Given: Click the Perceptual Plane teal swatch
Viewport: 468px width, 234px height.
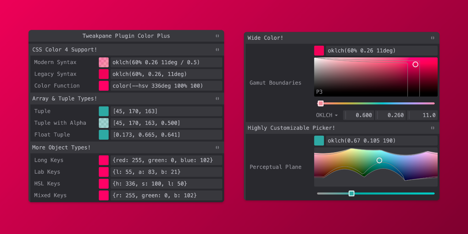Looking at the screenshot, I should coord(319,140).
